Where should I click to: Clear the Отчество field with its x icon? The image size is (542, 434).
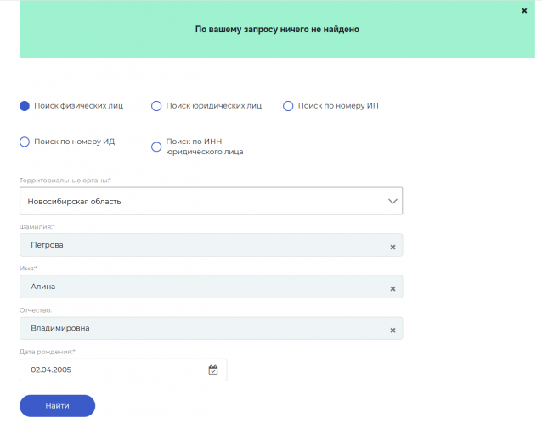(x=392, y=331)
